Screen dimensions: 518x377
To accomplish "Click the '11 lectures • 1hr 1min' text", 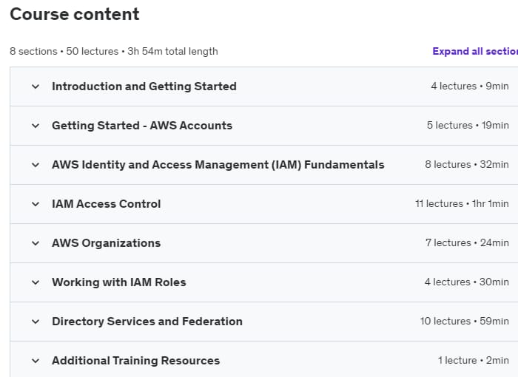I will coord(462,204).
